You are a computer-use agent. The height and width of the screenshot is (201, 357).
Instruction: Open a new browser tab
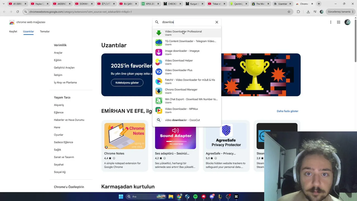pyautogui.click(x=319, y=4)
